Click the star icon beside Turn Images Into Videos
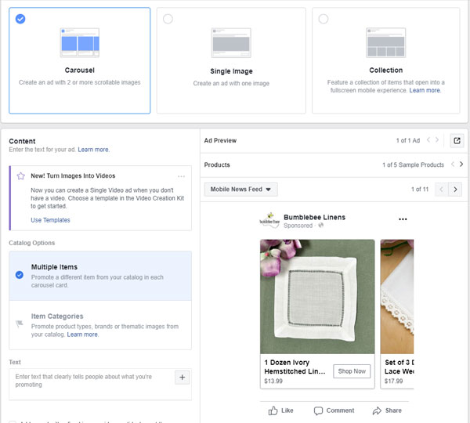 [x=20, y=175]
